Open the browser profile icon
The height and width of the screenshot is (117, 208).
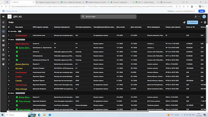coord(192,6)
